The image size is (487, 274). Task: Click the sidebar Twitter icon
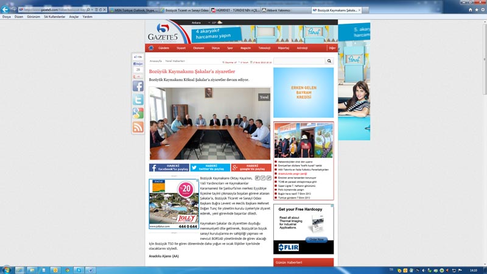click(x=138, y=100)
